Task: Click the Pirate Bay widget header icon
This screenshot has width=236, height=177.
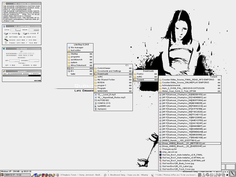Action: 4,4
